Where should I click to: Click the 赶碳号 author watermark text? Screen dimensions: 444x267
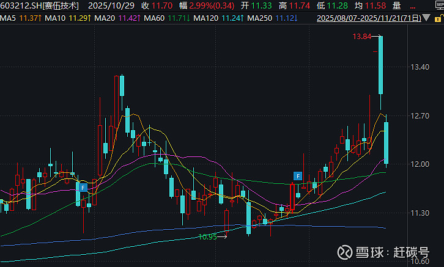(410, 253)
